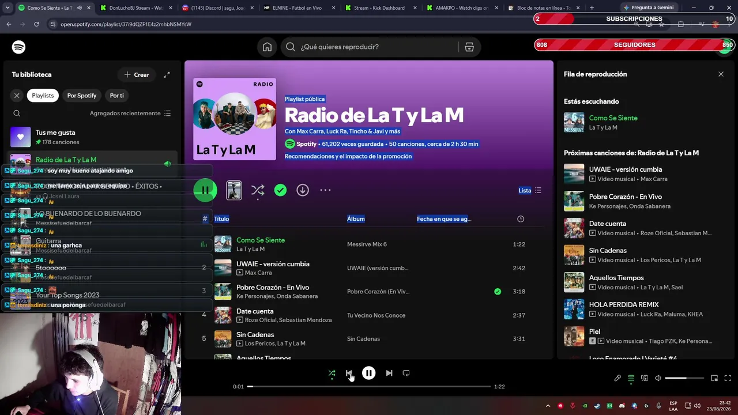Open the Messirve Mix 6 album link

(367, 244)
